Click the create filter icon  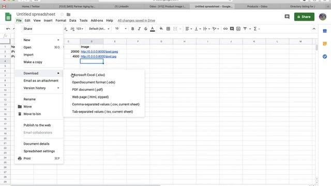pyautogui.click(x=245, y=29)
